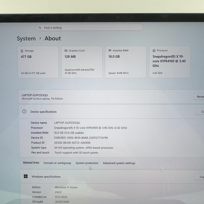Screen dimensions: 204x204
Task: Click the Related links label
Action: pyautogui.click(x=31, y=163)
